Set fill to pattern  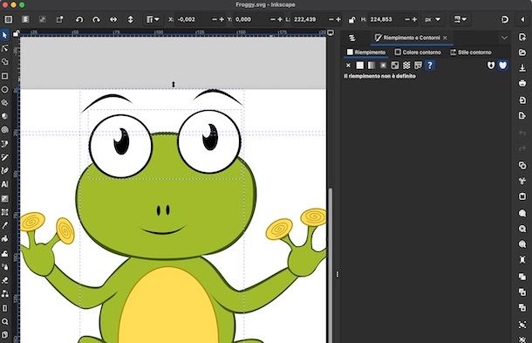[x=406, y=65]
